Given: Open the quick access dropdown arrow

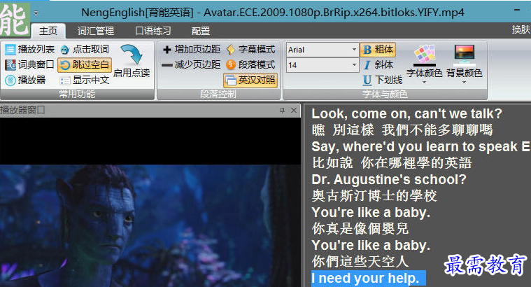Looking at the screenshot, I should [36, 13].
